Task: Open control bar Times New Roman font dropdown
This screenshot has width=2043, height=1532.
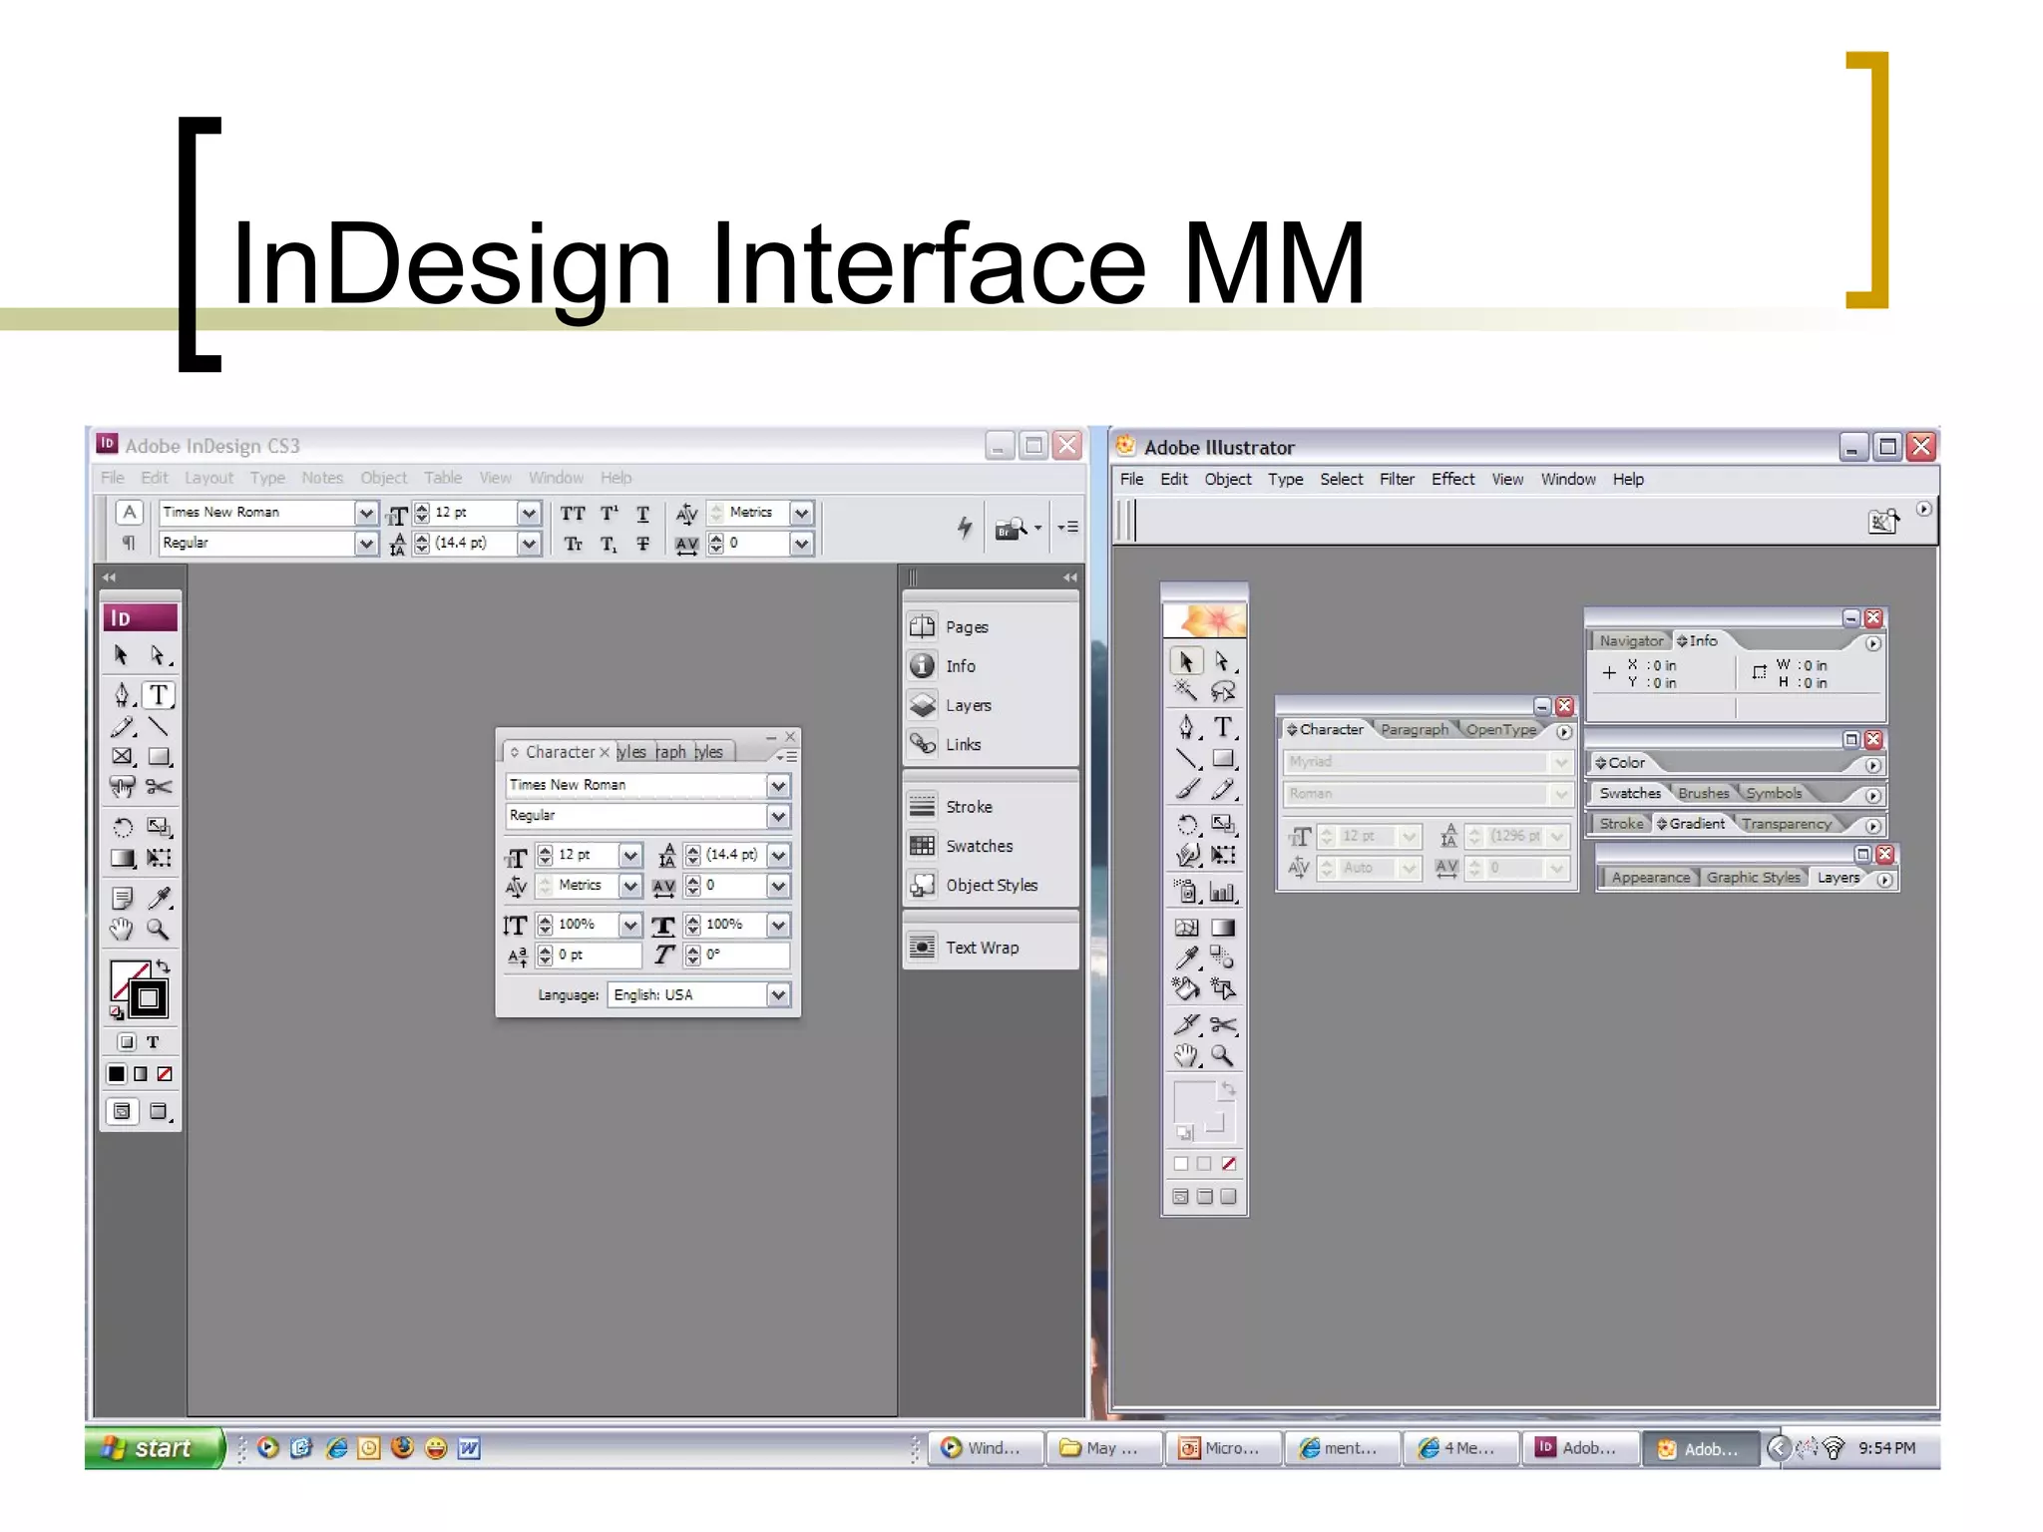Action: click(x=366, y=513)
